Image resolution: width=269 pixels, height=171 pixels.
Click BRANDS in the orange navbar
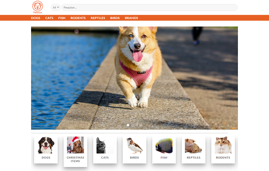tap(131, 18)
